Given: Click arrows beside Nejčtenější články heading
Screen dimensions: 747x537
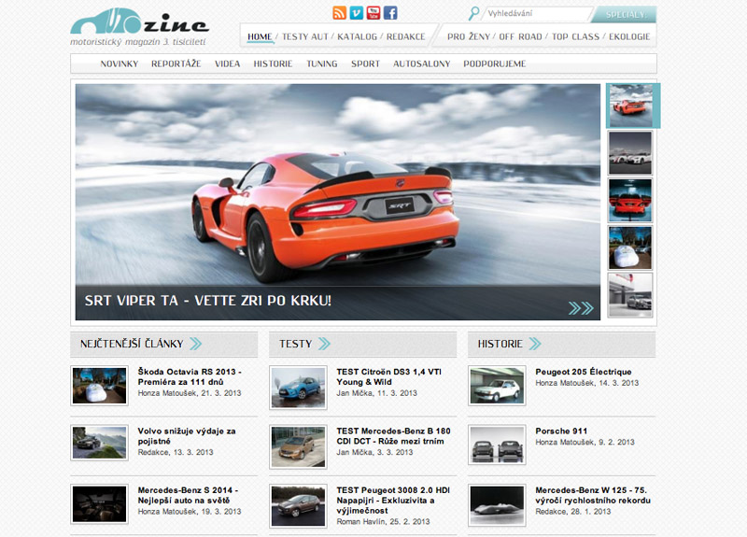Looking at the screenshot, I should (x=195, y=344).
